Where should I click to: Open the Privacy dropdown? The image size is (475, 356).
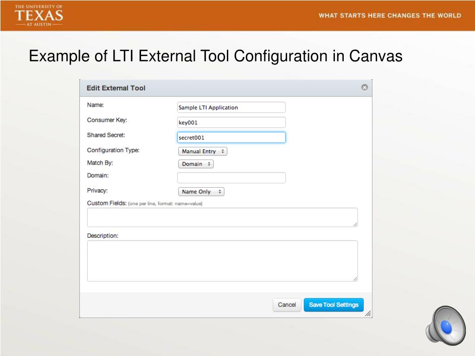(201, 191)
